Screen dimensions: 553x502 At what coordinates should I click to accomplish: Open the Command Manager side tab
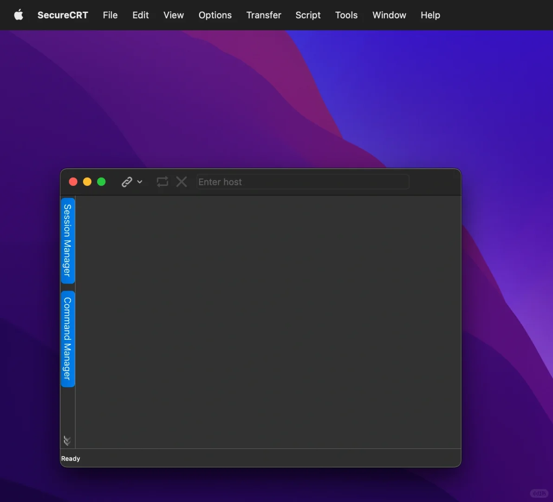click(x=68, y=339)
